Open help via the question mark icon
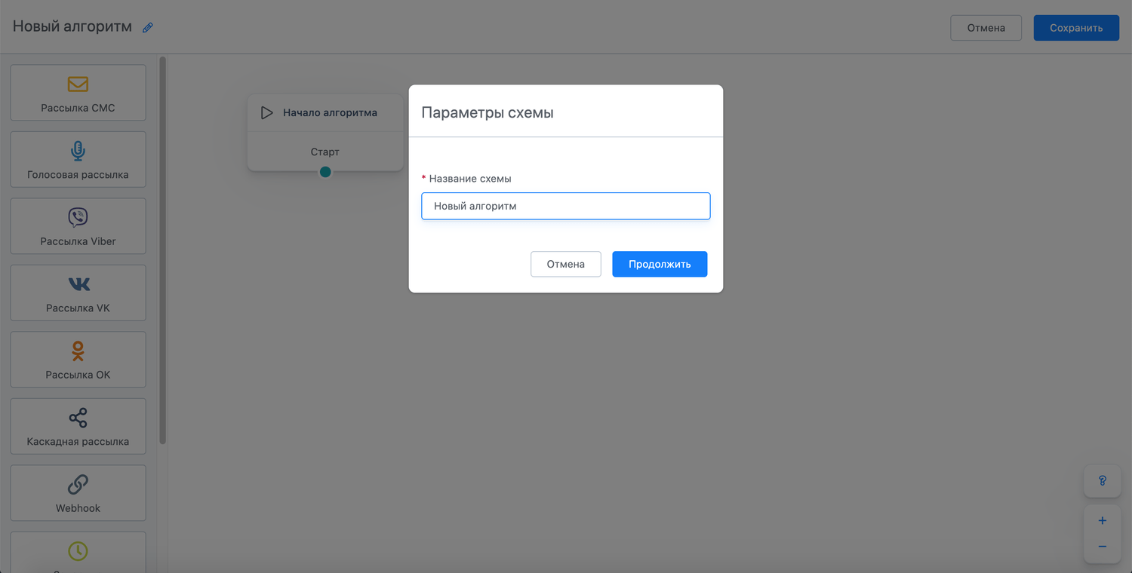 (1102, 480)
